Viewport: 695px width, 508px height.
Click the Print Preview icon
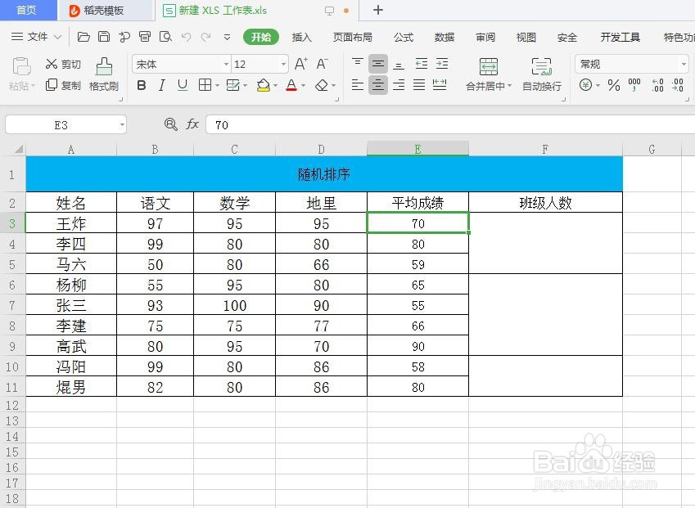[165, 37]
